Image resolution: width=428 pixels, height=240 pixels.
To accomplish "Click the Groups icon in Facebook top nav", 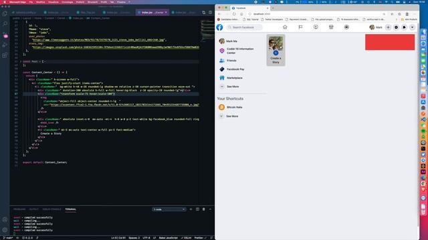I will (x=346, y=27).
